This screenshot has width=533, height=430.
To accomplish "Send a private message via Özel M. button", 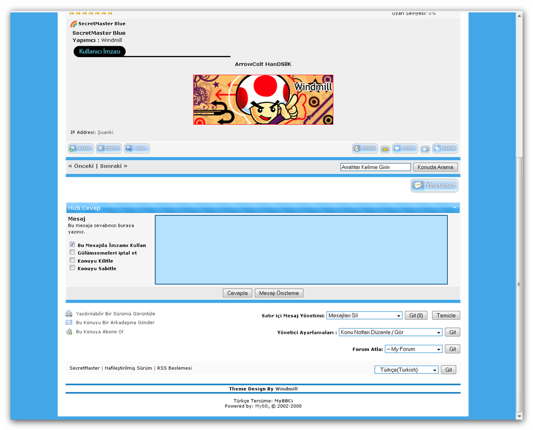I will (109, 148).
